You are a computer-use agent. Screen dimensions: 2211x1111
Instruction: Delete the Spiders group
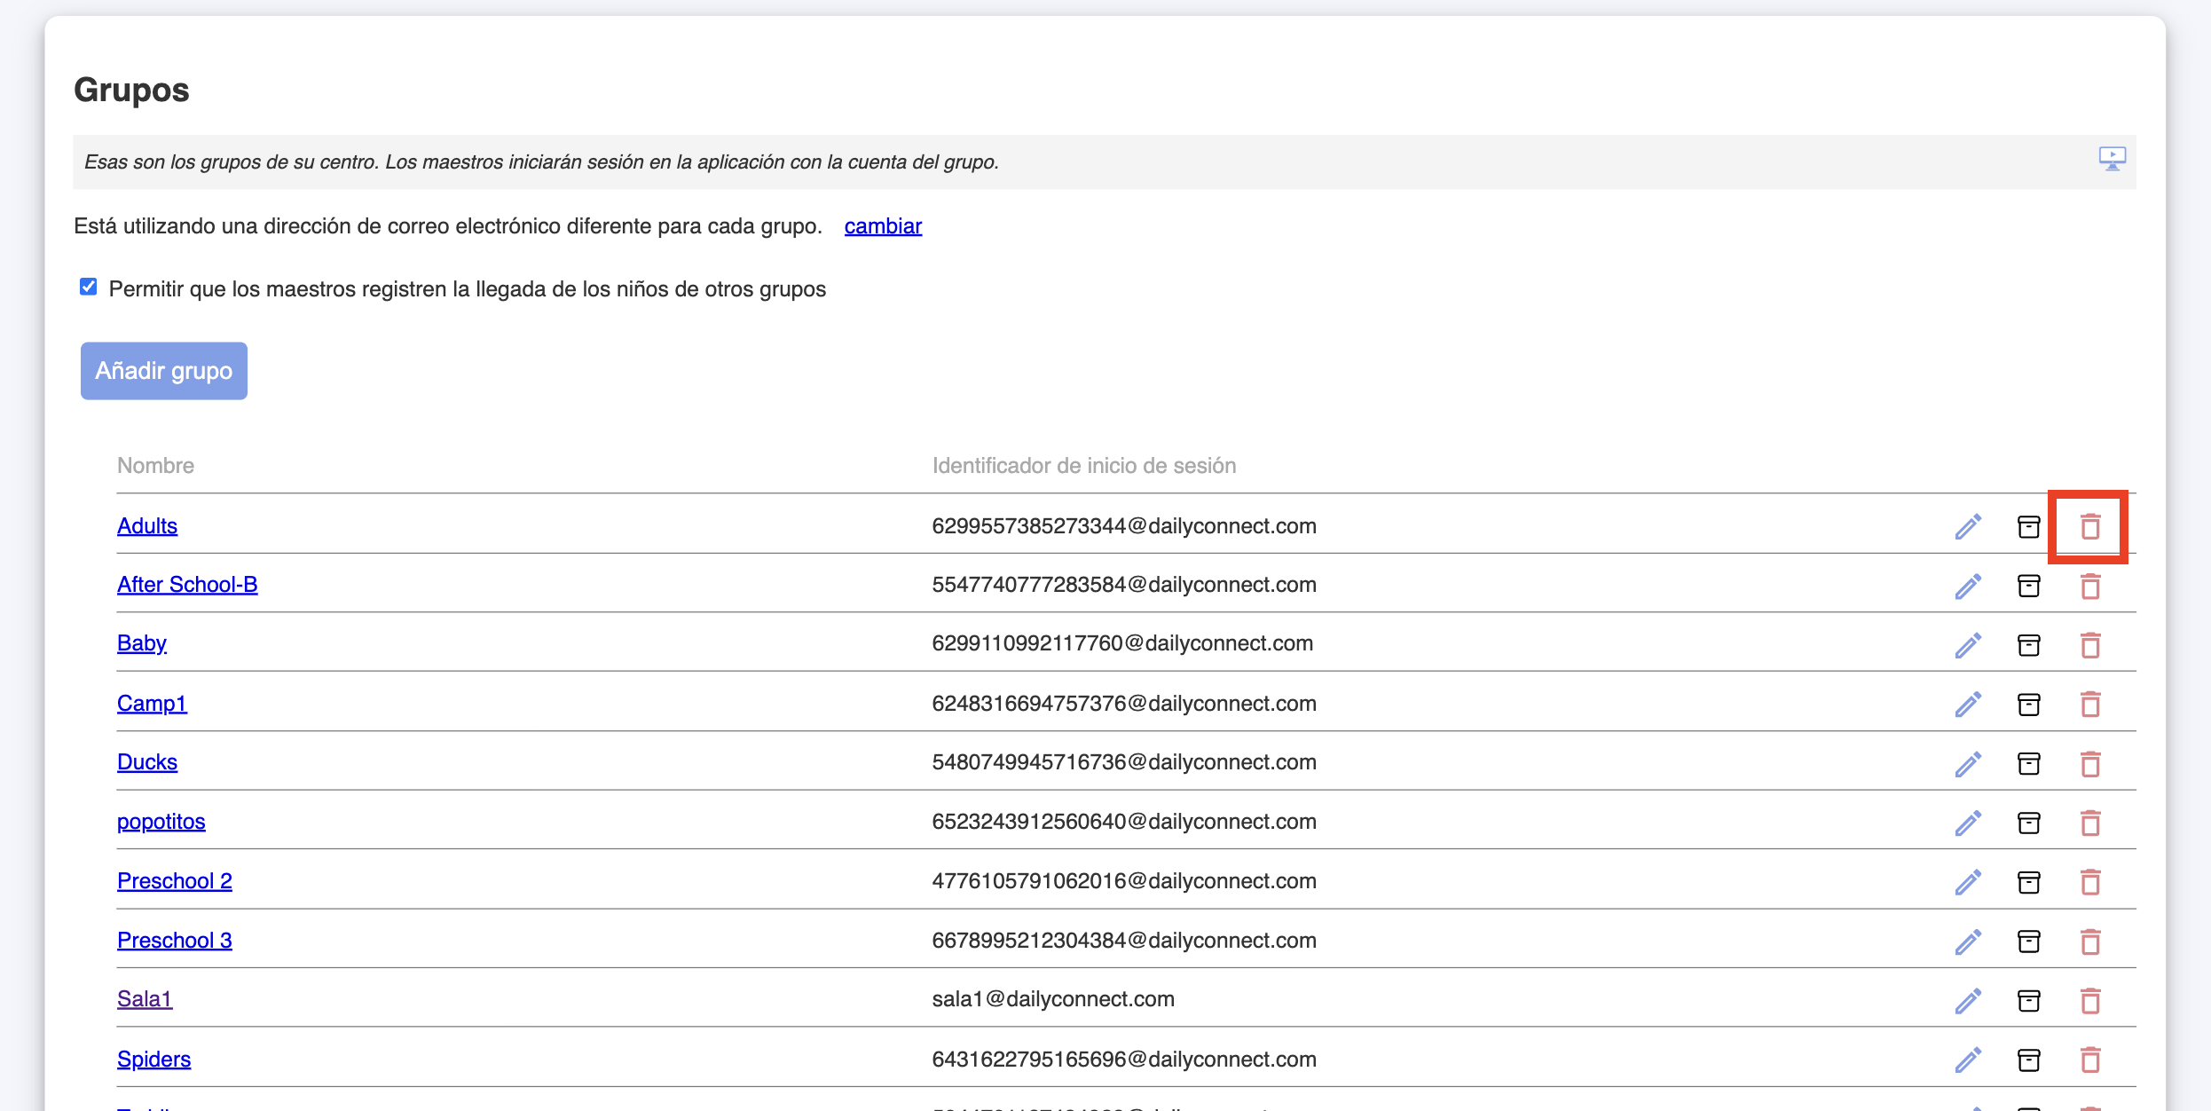(x=2089, y=1060)
